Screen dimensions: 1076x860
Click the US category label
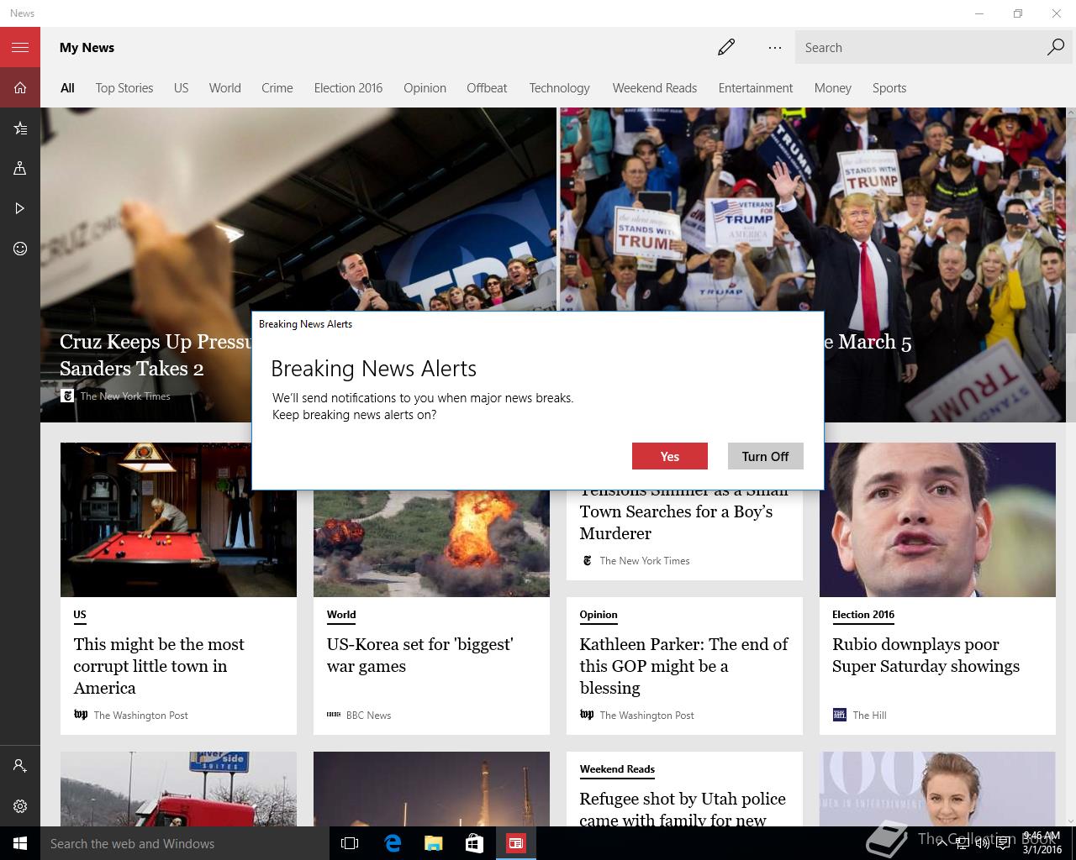pyautogui.click(x=80, y=615)
